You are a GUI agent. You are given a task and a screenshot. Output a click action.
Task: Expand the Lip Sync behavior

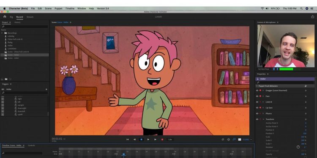(263, 107)
